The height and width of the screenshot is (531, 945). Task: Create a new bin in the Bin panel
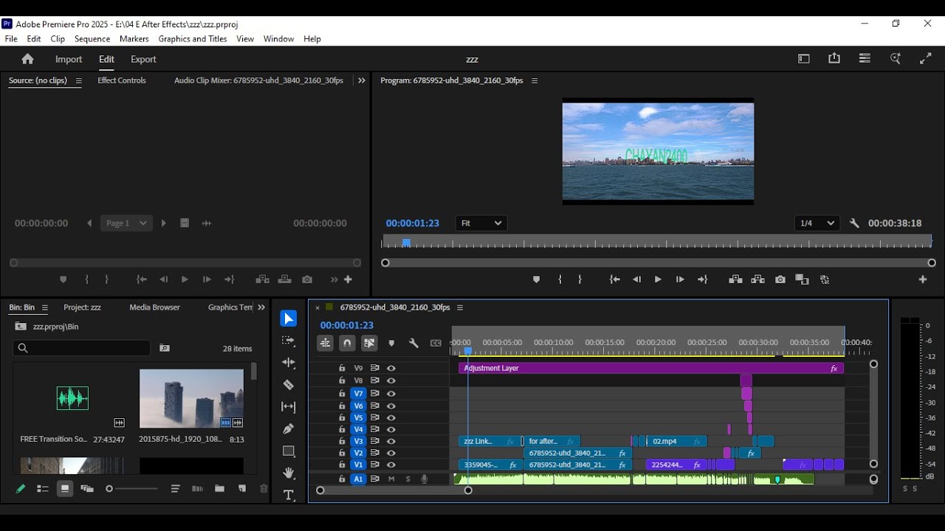coord(219,488)
